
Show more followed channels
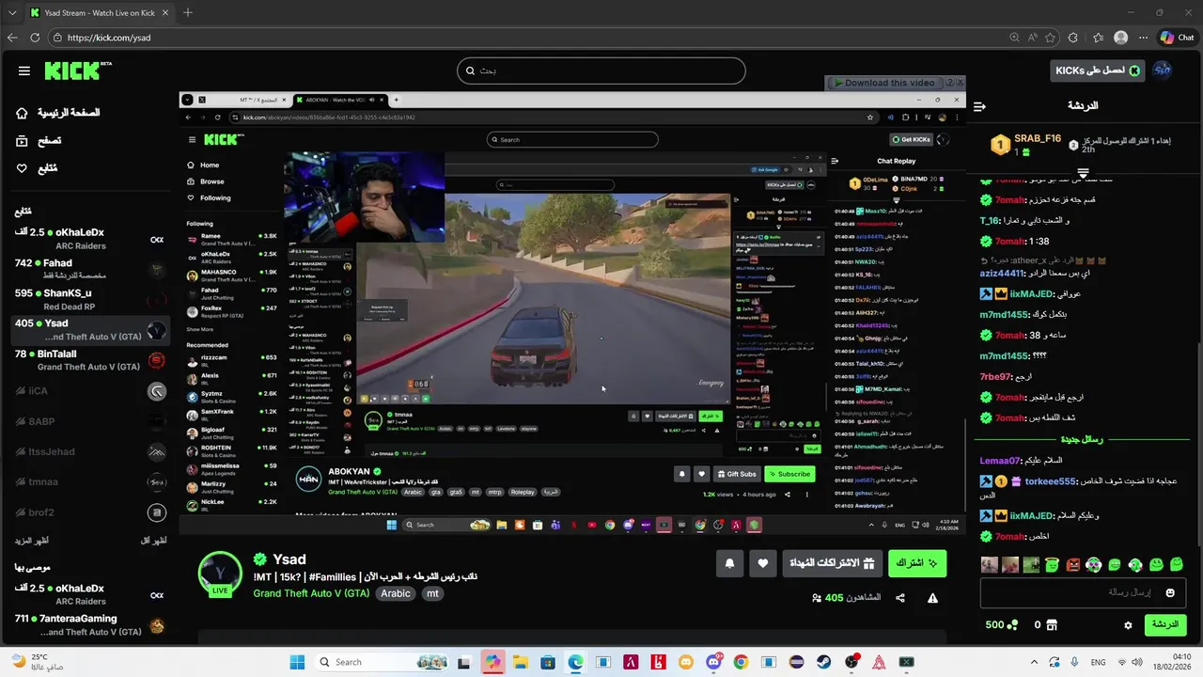coord(31,541)
